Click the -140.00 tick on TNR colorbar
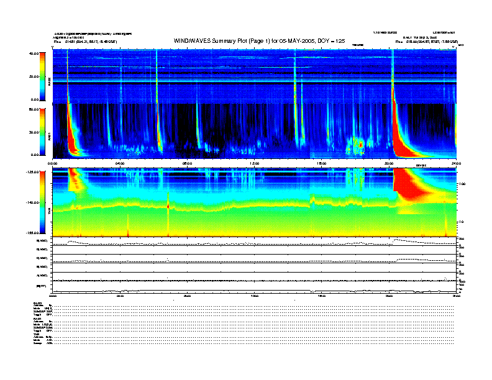 click(x=32, y=202)
